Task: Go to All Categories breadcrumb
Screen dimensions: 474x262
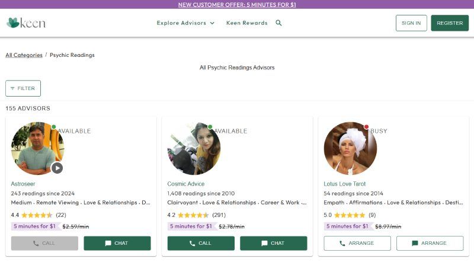Action: click(24, 55)
